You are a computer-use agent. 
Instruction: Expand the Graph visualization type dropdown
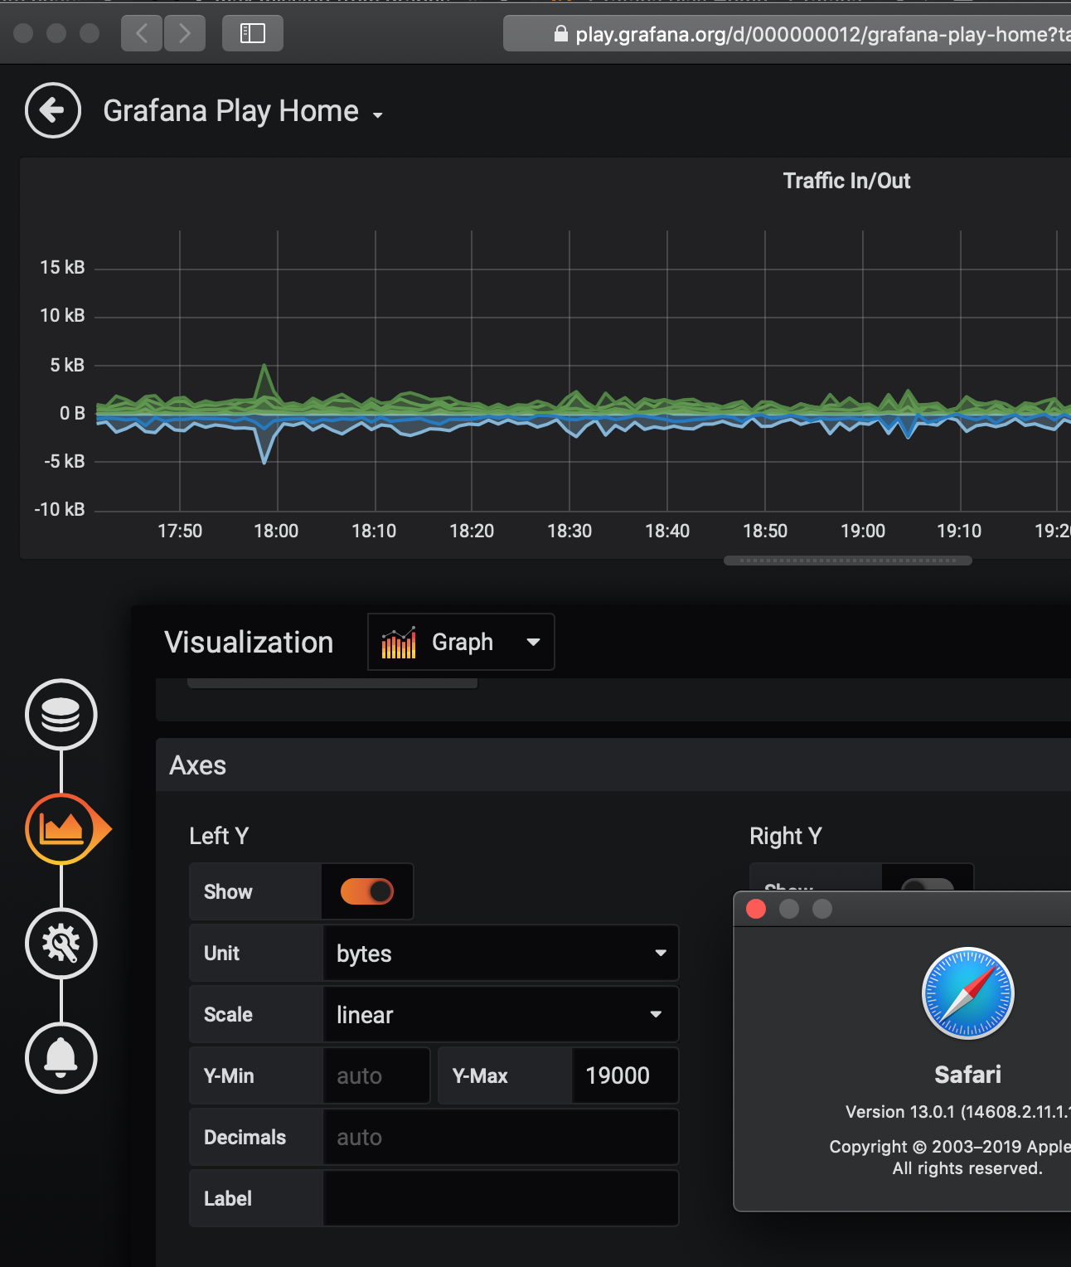[x=532, y=641]
